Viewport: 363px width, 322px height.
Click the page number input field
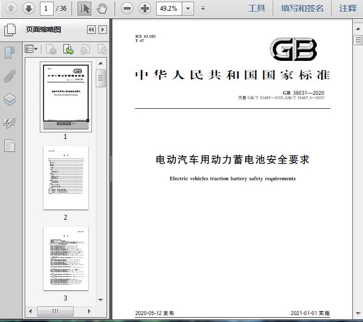(47, 8)
